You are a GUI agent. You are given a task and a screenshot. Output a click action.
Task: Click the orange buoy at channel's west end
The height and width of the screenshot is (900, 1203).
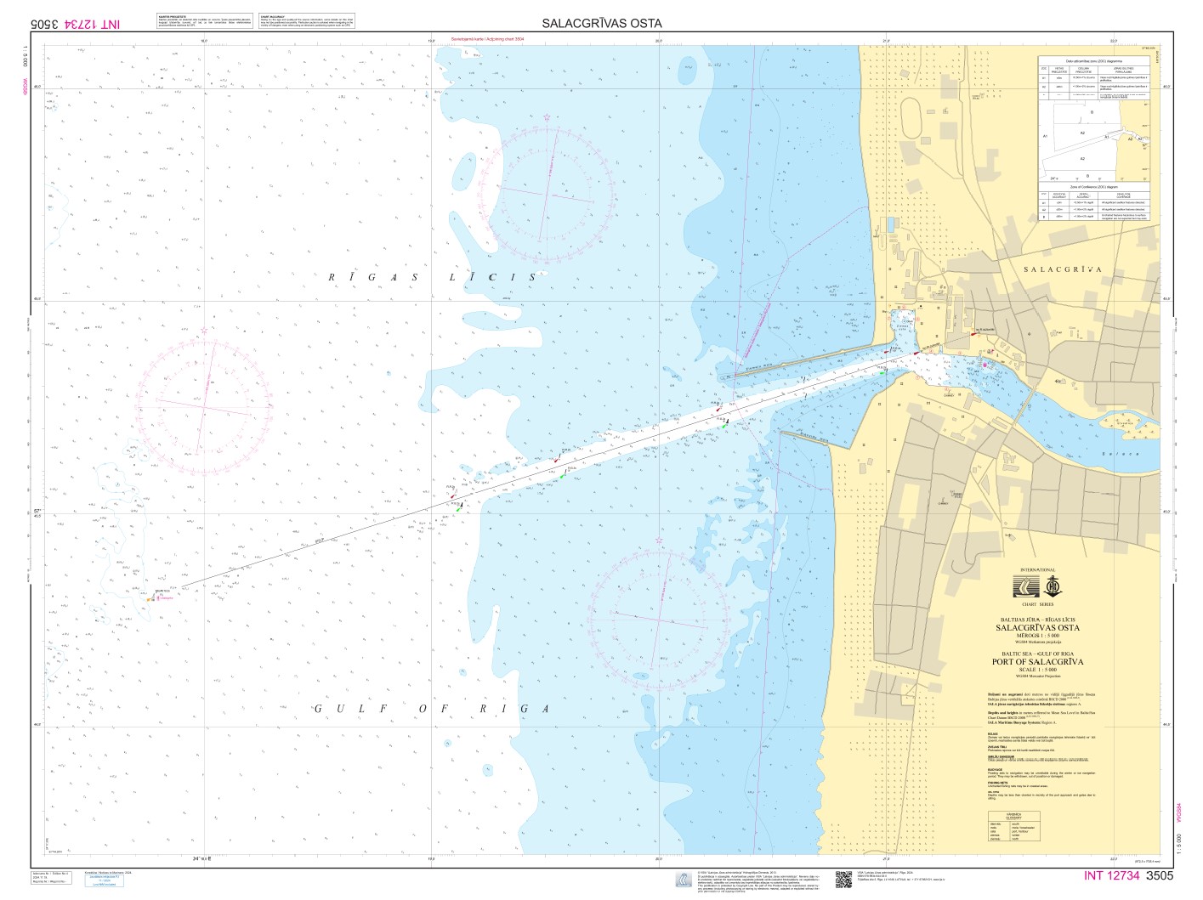(150, 600)
